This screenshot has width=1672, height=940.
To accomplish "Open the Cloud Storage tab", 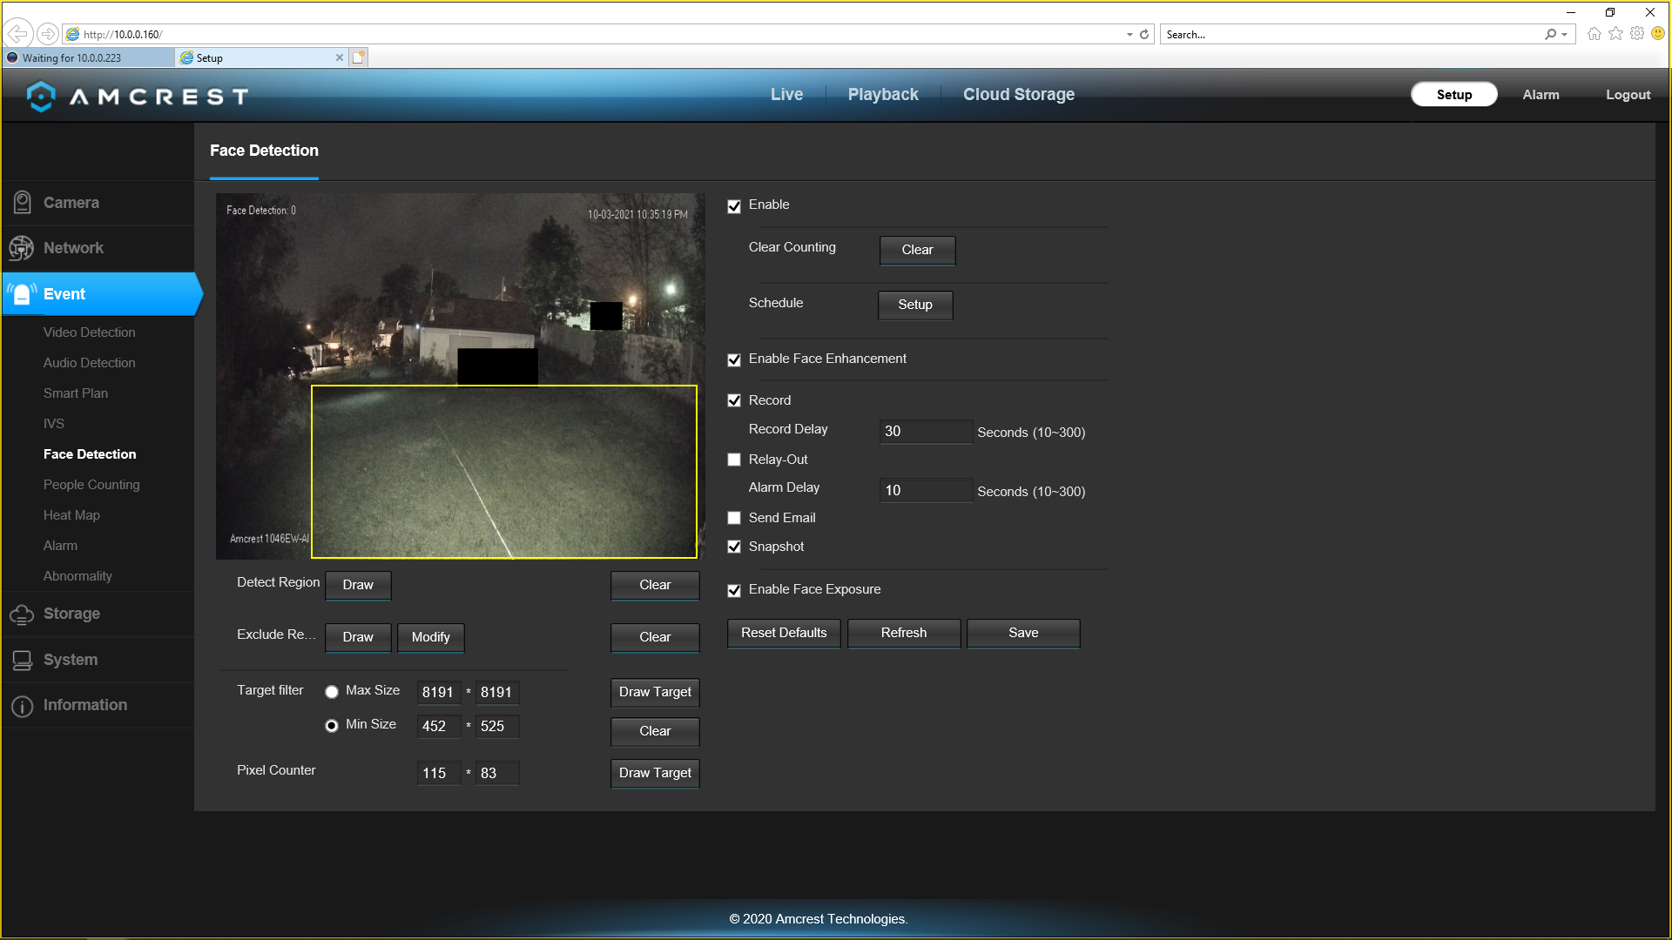I will pos(1019,95).
